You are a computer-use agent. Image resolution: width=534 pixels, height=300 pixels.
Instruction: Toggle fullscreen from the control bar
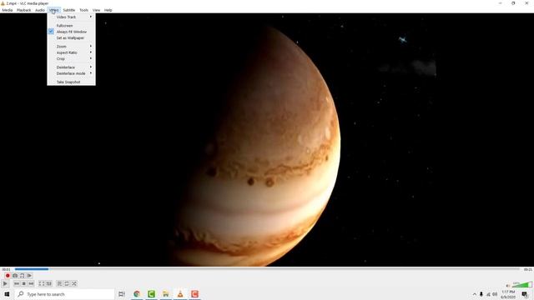42,283
